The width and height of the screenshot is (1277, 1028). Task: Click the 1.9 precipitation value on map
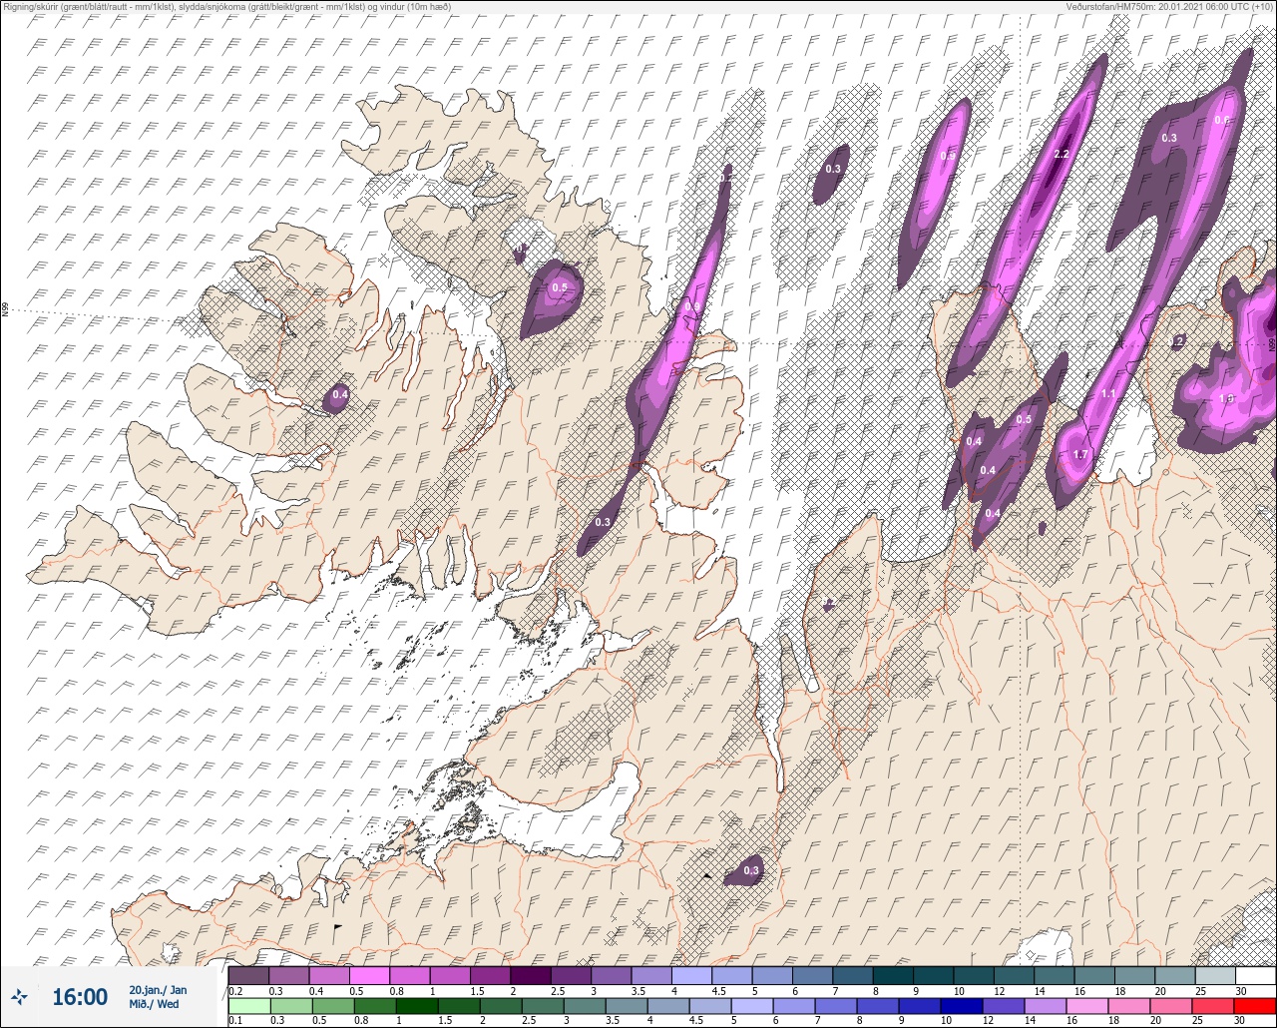click(x=1226, y=398)
